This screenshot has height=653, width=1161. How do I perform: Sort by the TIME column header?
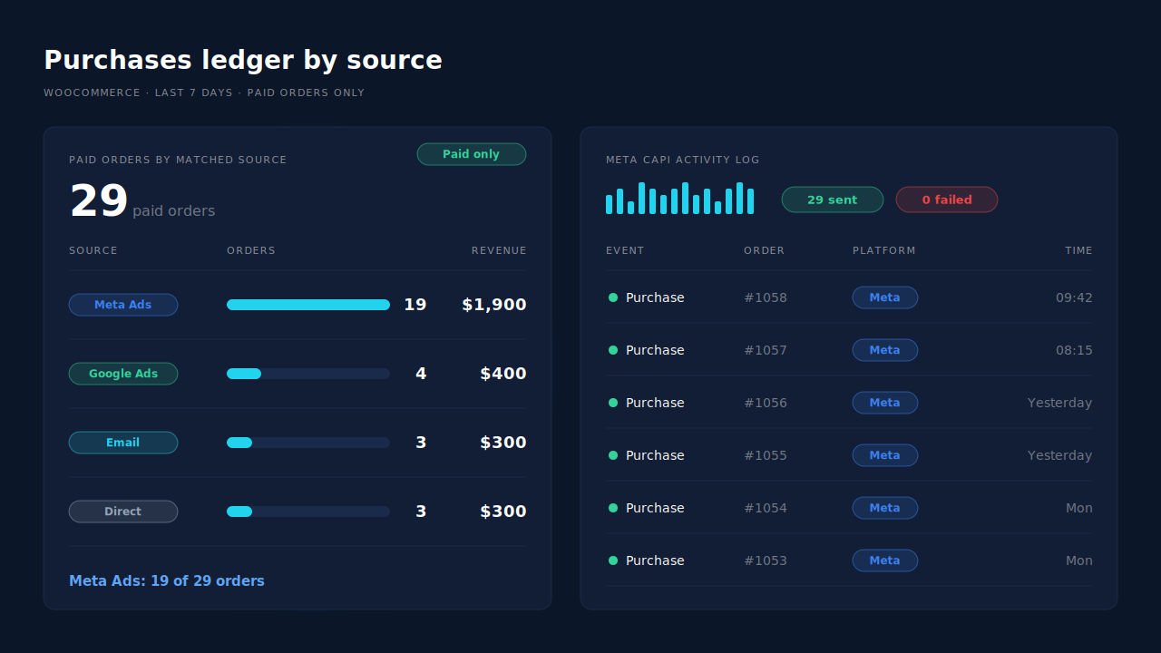coord(1079,250)
